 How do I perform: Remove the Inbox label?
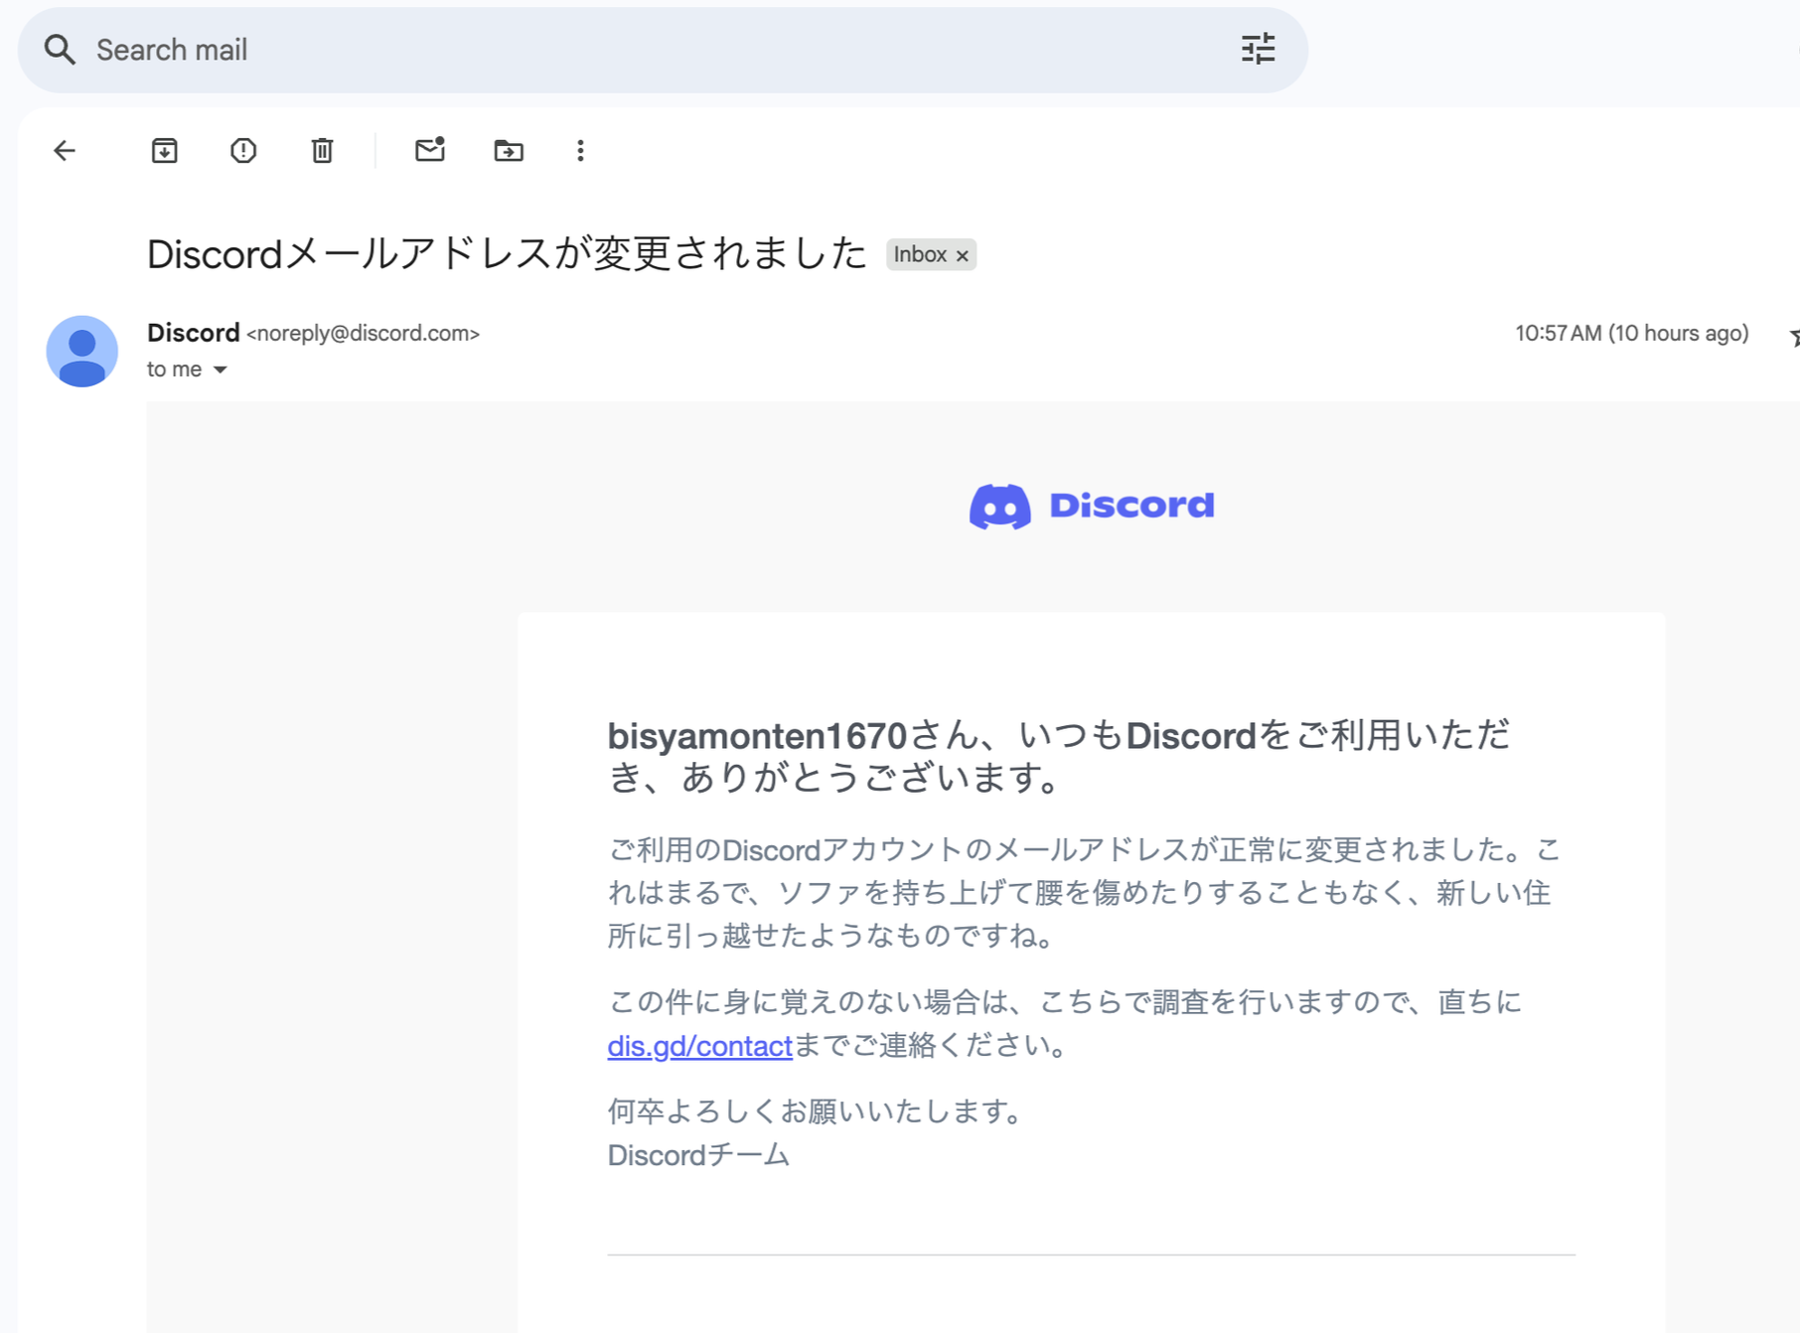(963, 256)
